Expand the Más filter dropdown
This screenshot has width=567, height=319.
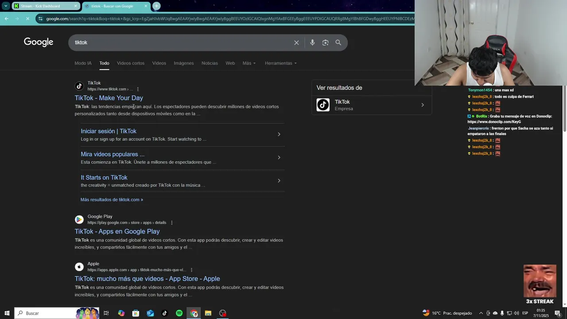click(249, 63)
